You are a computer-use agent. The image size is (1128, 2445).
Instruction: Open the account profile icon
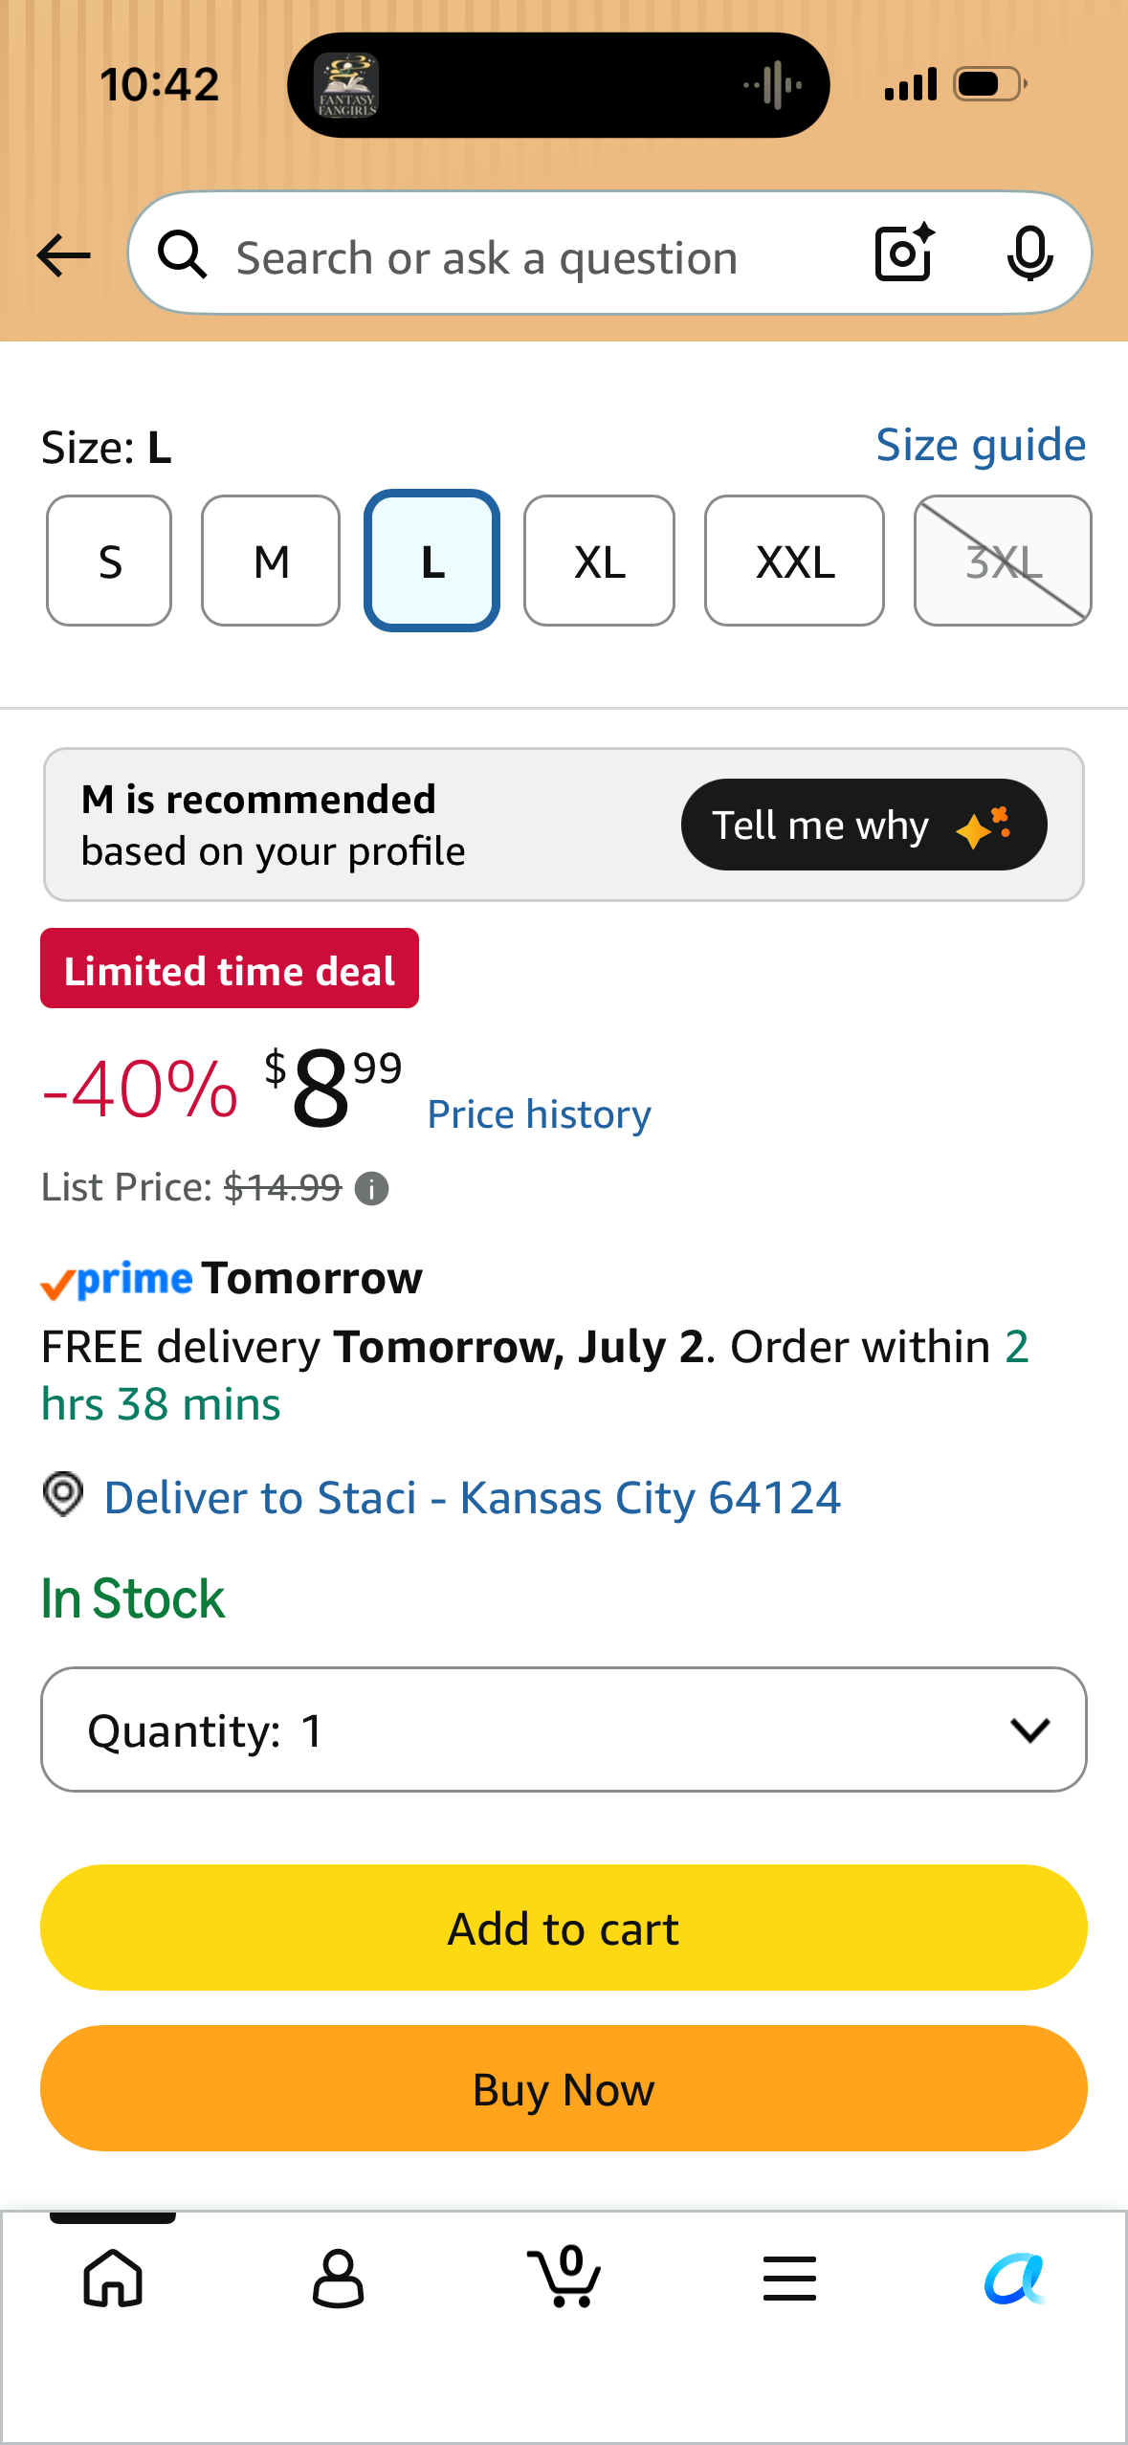pos(338,2278)
